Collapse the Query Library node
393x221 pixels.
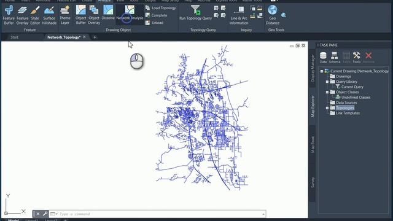point(327,82)
